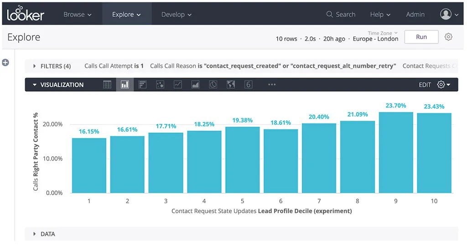
Task: Expand the DATA section
Action: 44,234
